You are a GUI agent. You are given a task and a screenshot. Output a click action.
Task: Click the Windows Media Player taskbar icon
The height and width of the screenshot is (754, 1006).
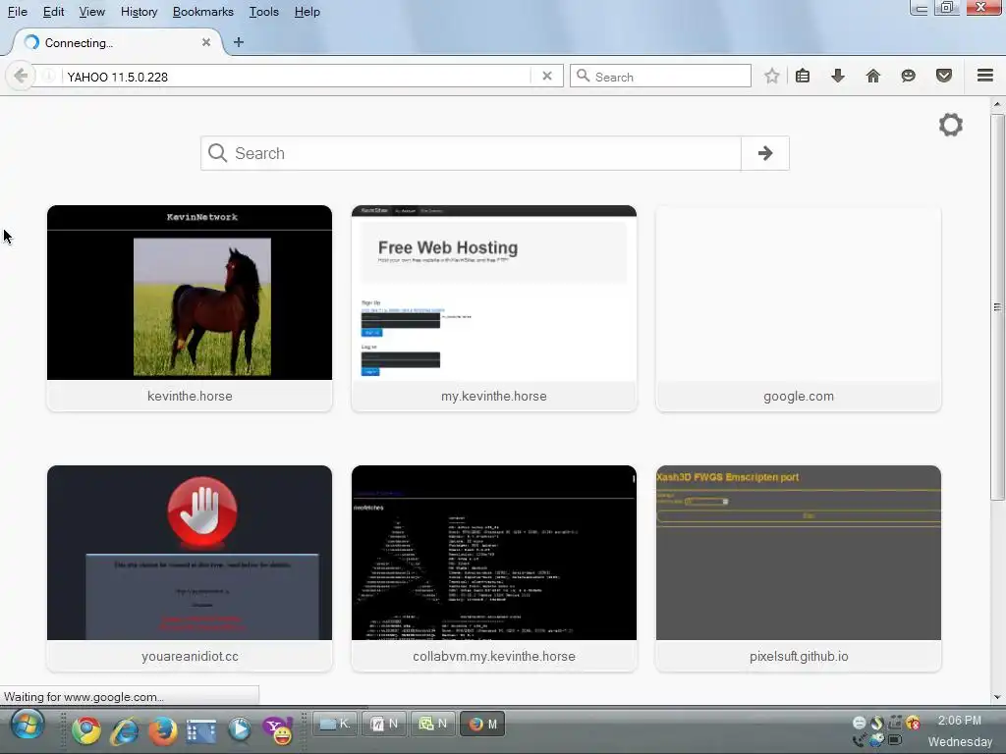click(x=240, y=729)
